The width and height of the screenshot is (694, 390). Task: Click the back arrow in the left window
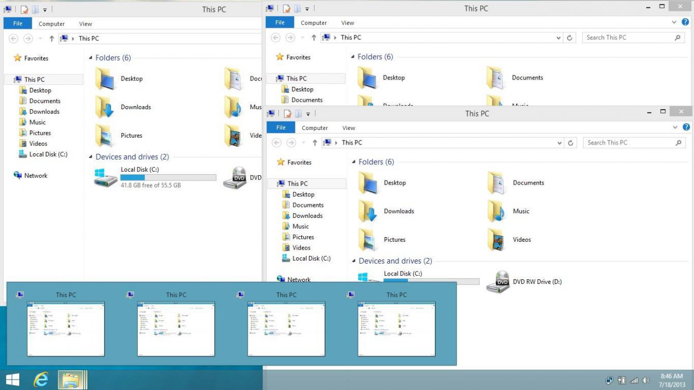14,38
